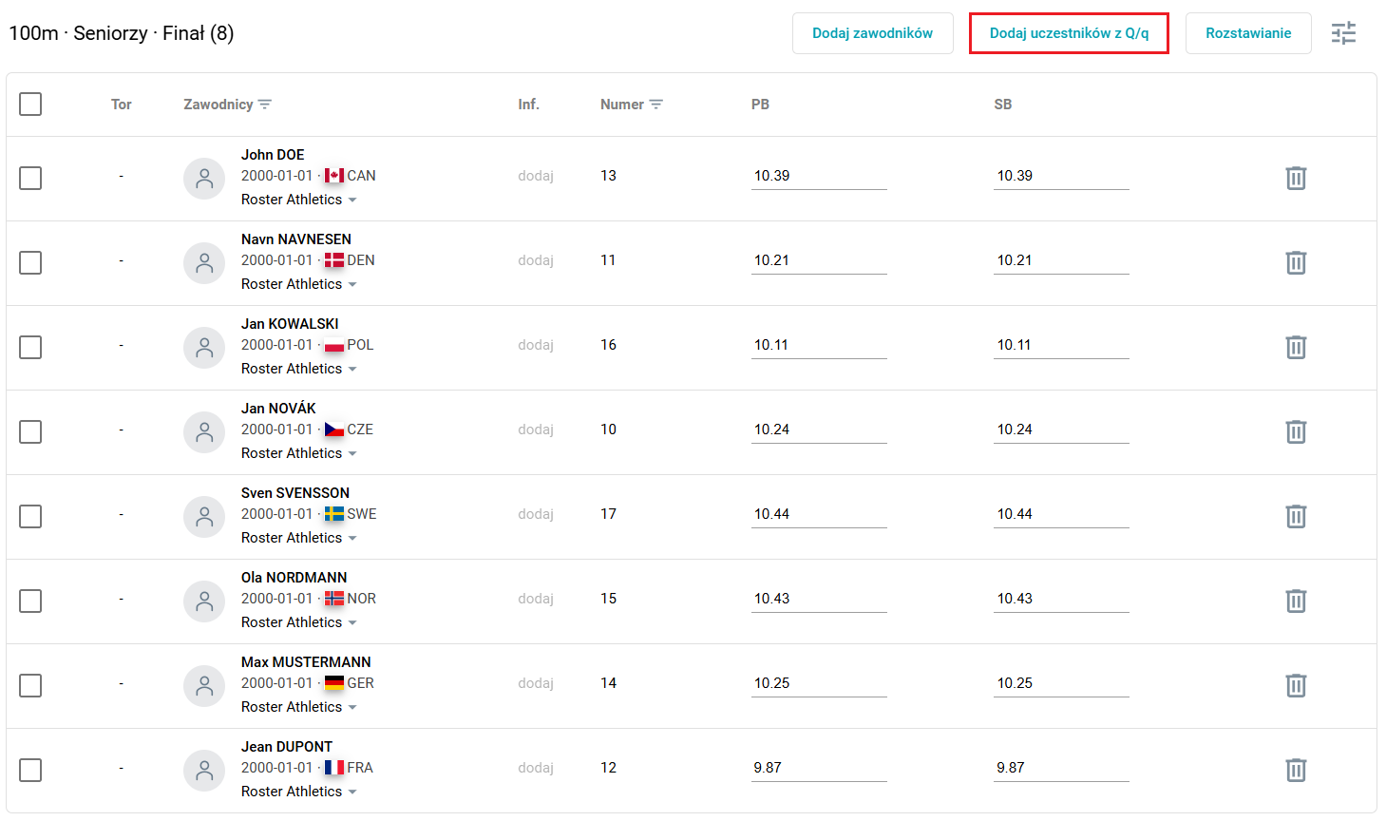Image resolution: width=1386 pixels, height=821 pixels.
Task: Edit John DOE's PB field 10.39
Action: point(819,176)
